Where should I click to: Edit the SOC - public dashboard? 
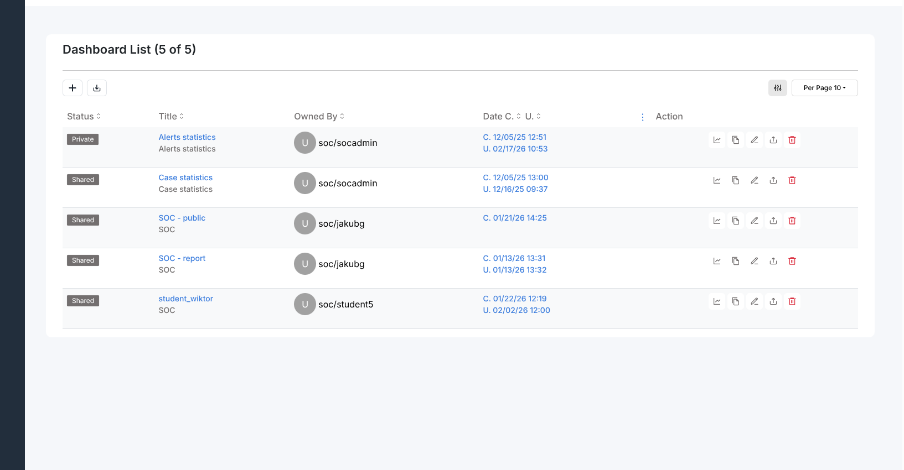click(755, 221)
